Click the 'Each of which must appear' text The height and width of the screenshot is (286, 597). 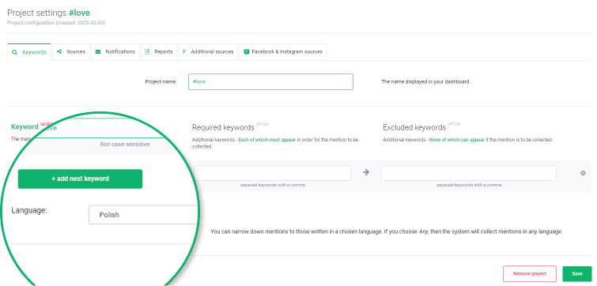[x=267, y=140]
